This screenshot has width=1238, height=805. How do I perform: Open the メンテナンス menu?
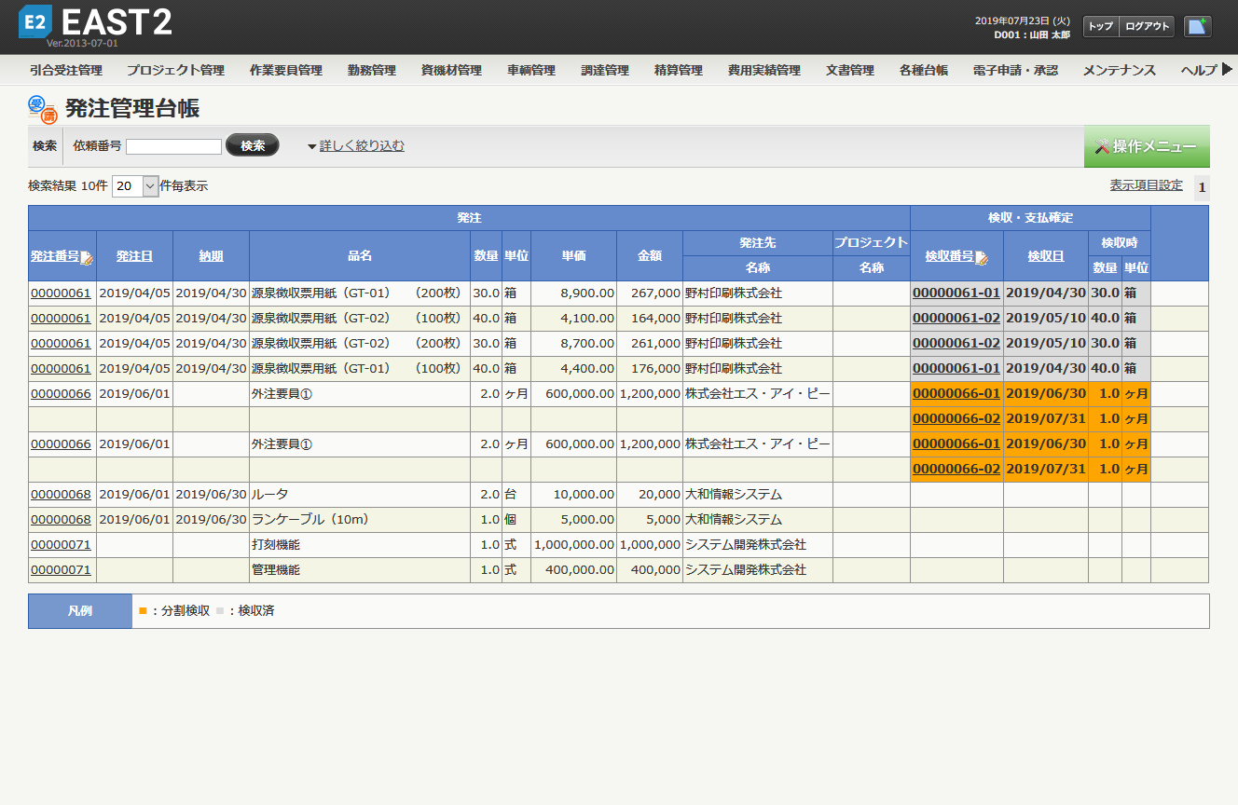click(x=1120, y=70)
